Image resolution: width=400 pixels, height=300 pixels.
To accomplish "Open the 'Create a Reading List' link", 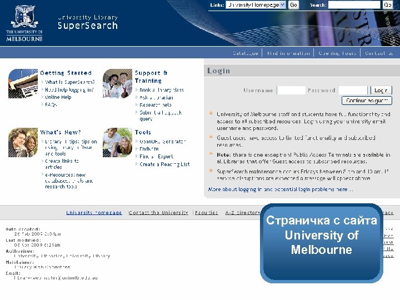I will coord(164,164).
